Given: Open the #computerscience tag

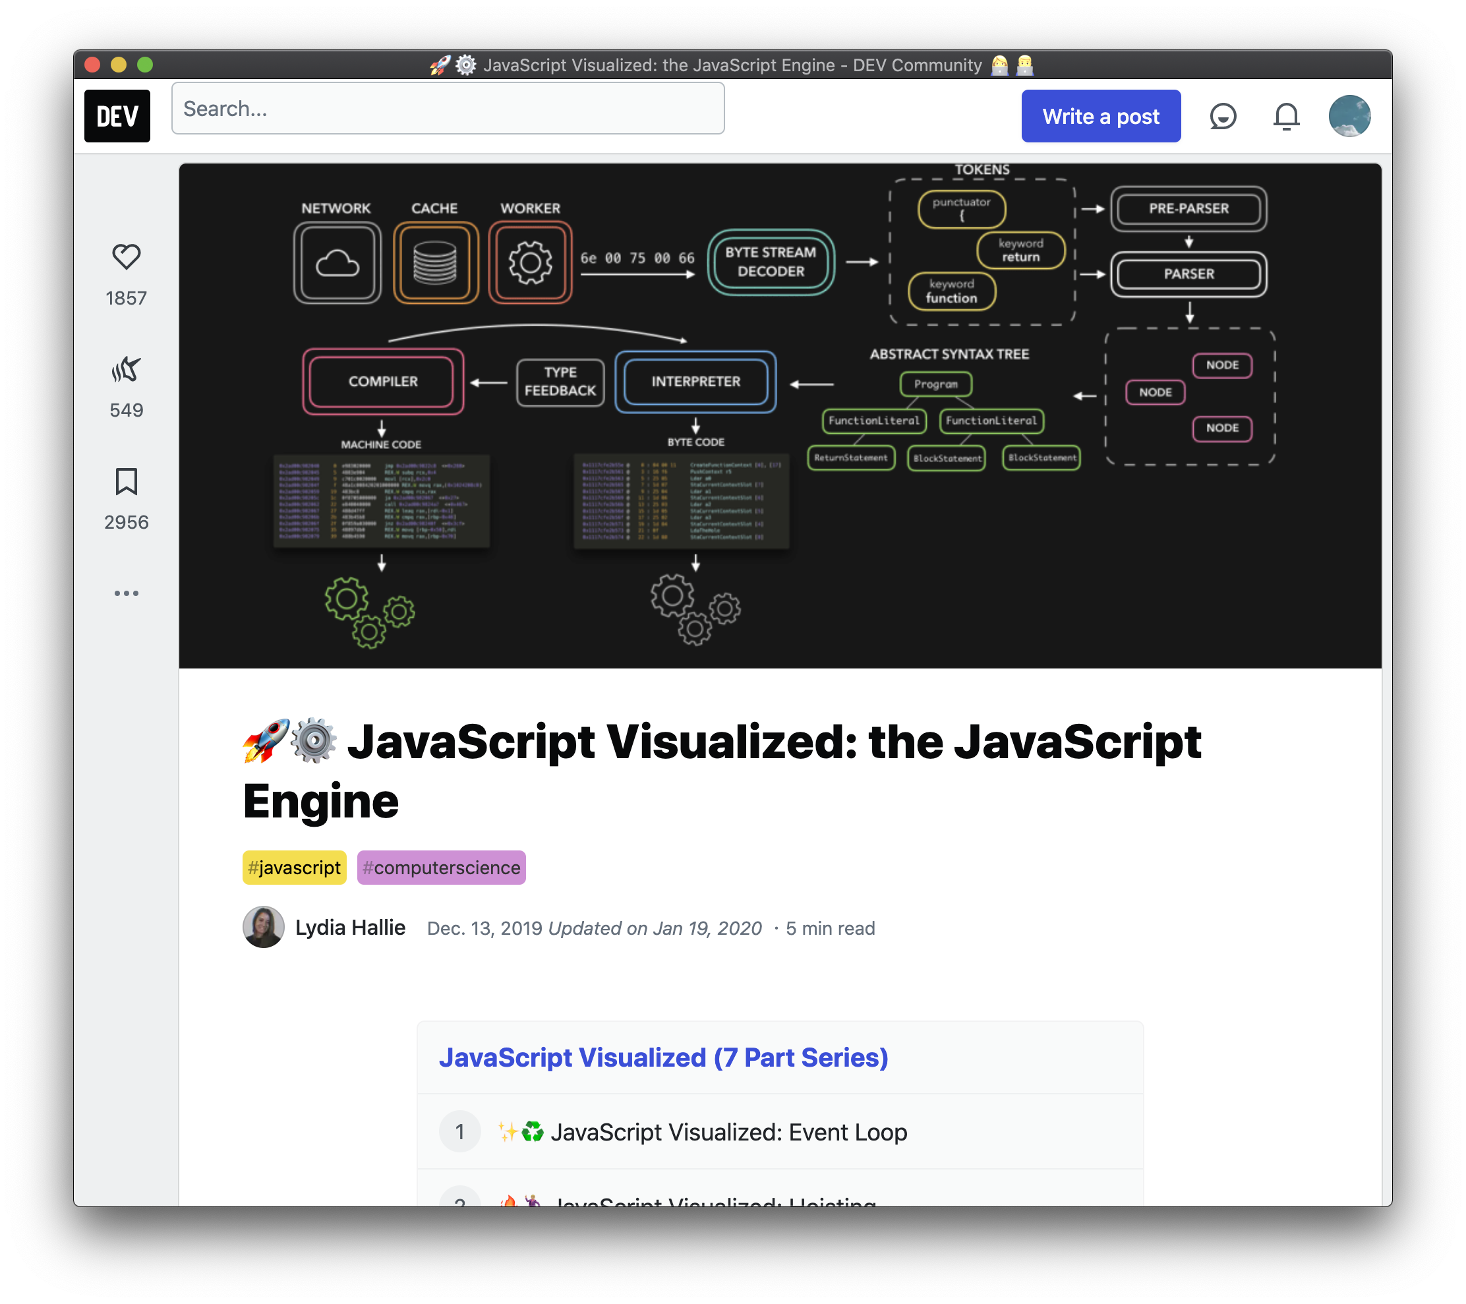Looking at the screenshot, I should click(x=441, y=867).
